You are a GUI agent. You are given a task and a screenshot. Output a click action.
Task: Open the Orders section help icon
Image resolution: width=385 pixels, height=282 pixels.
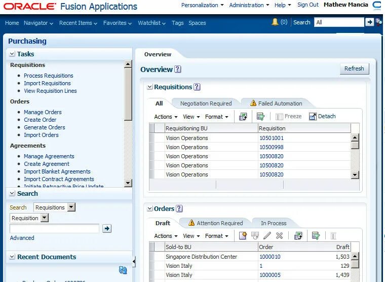pyautogui.click(x=179, y=209)
